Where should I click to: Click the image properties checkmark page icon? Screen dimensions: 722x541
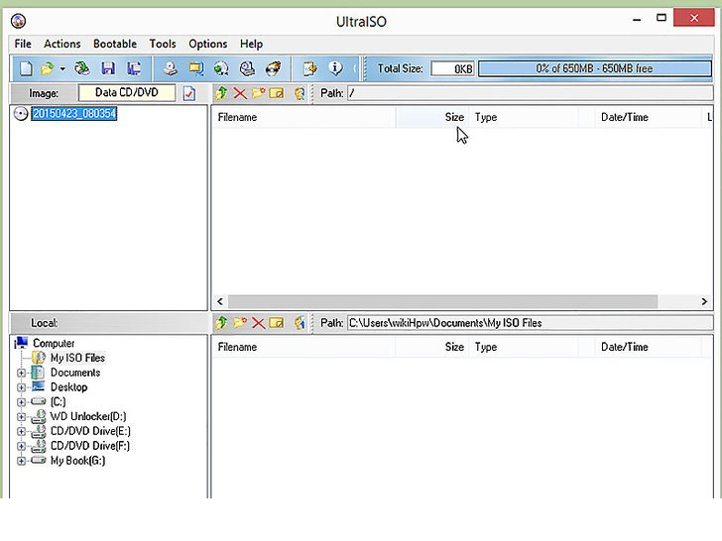188,93
